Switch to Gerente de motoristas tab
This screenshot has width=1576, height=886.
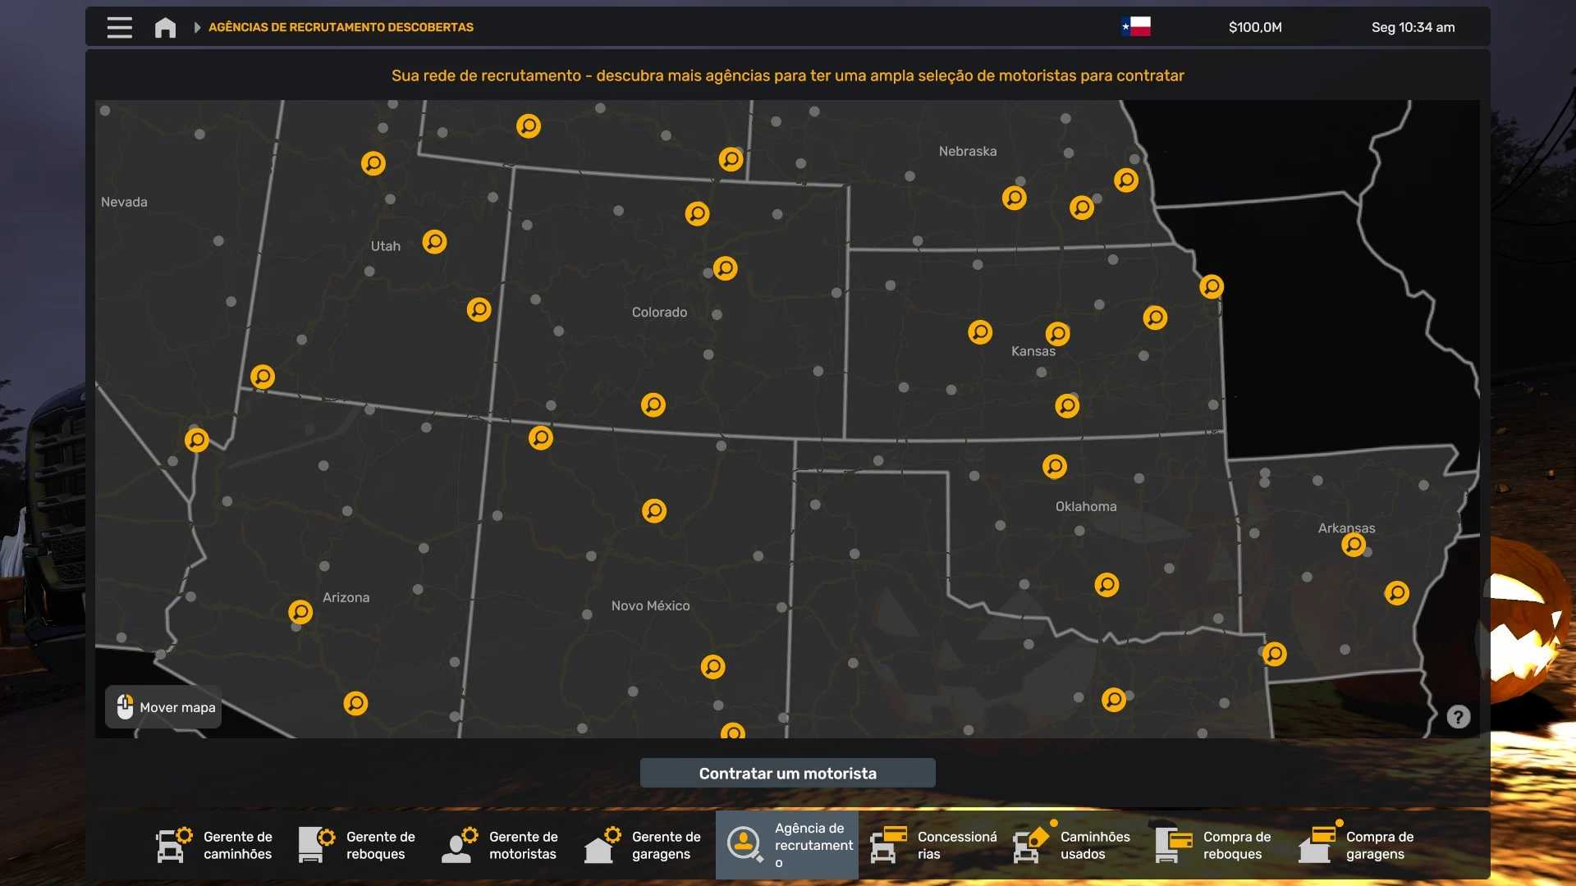tap(501, 845)
